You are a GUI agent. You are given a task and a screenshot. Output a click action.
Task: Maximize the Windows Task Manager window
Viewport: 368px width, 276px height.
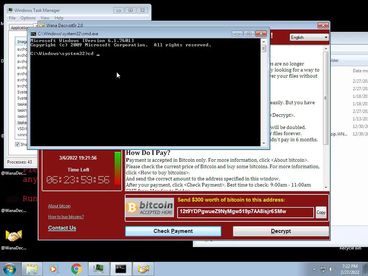click(131, 10)
